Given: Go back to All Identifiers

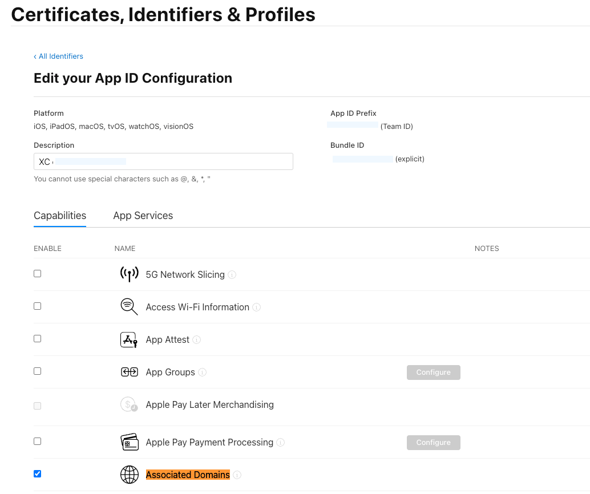Looking at the screenshot, I should 58,56.
